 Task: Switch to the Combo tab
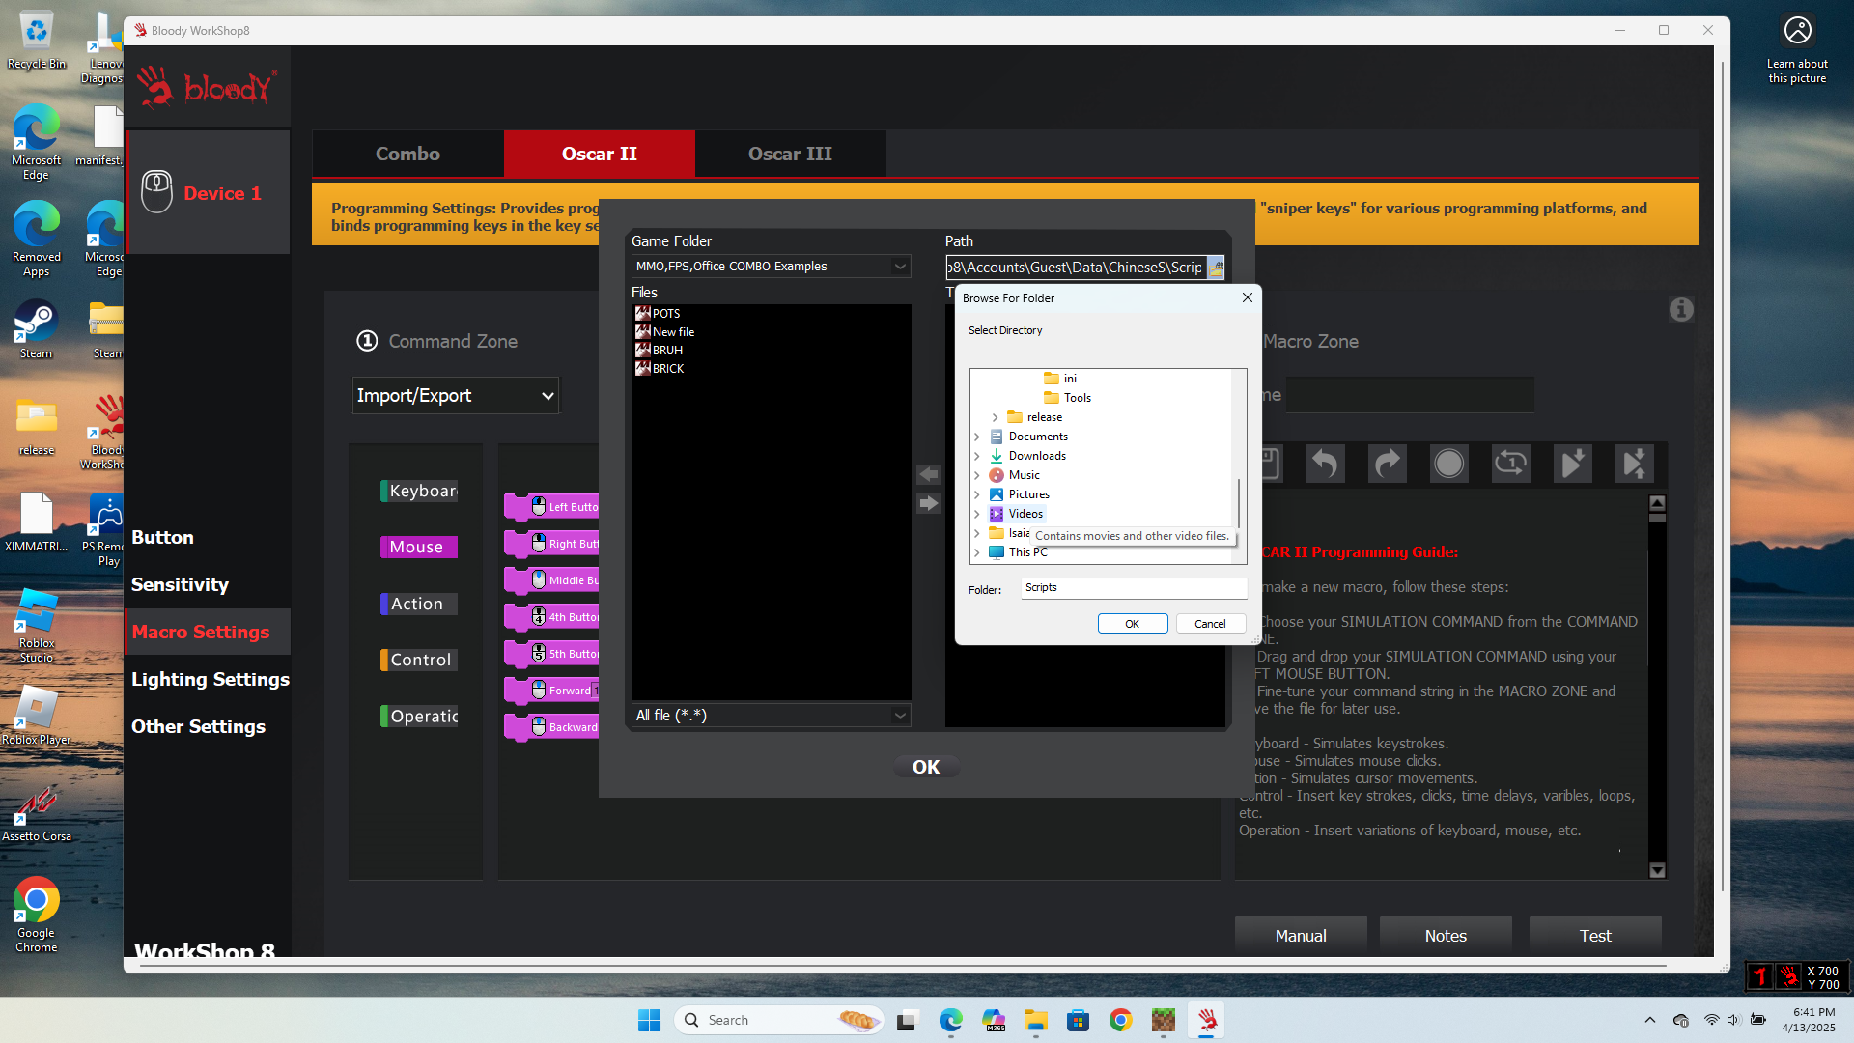407,154
